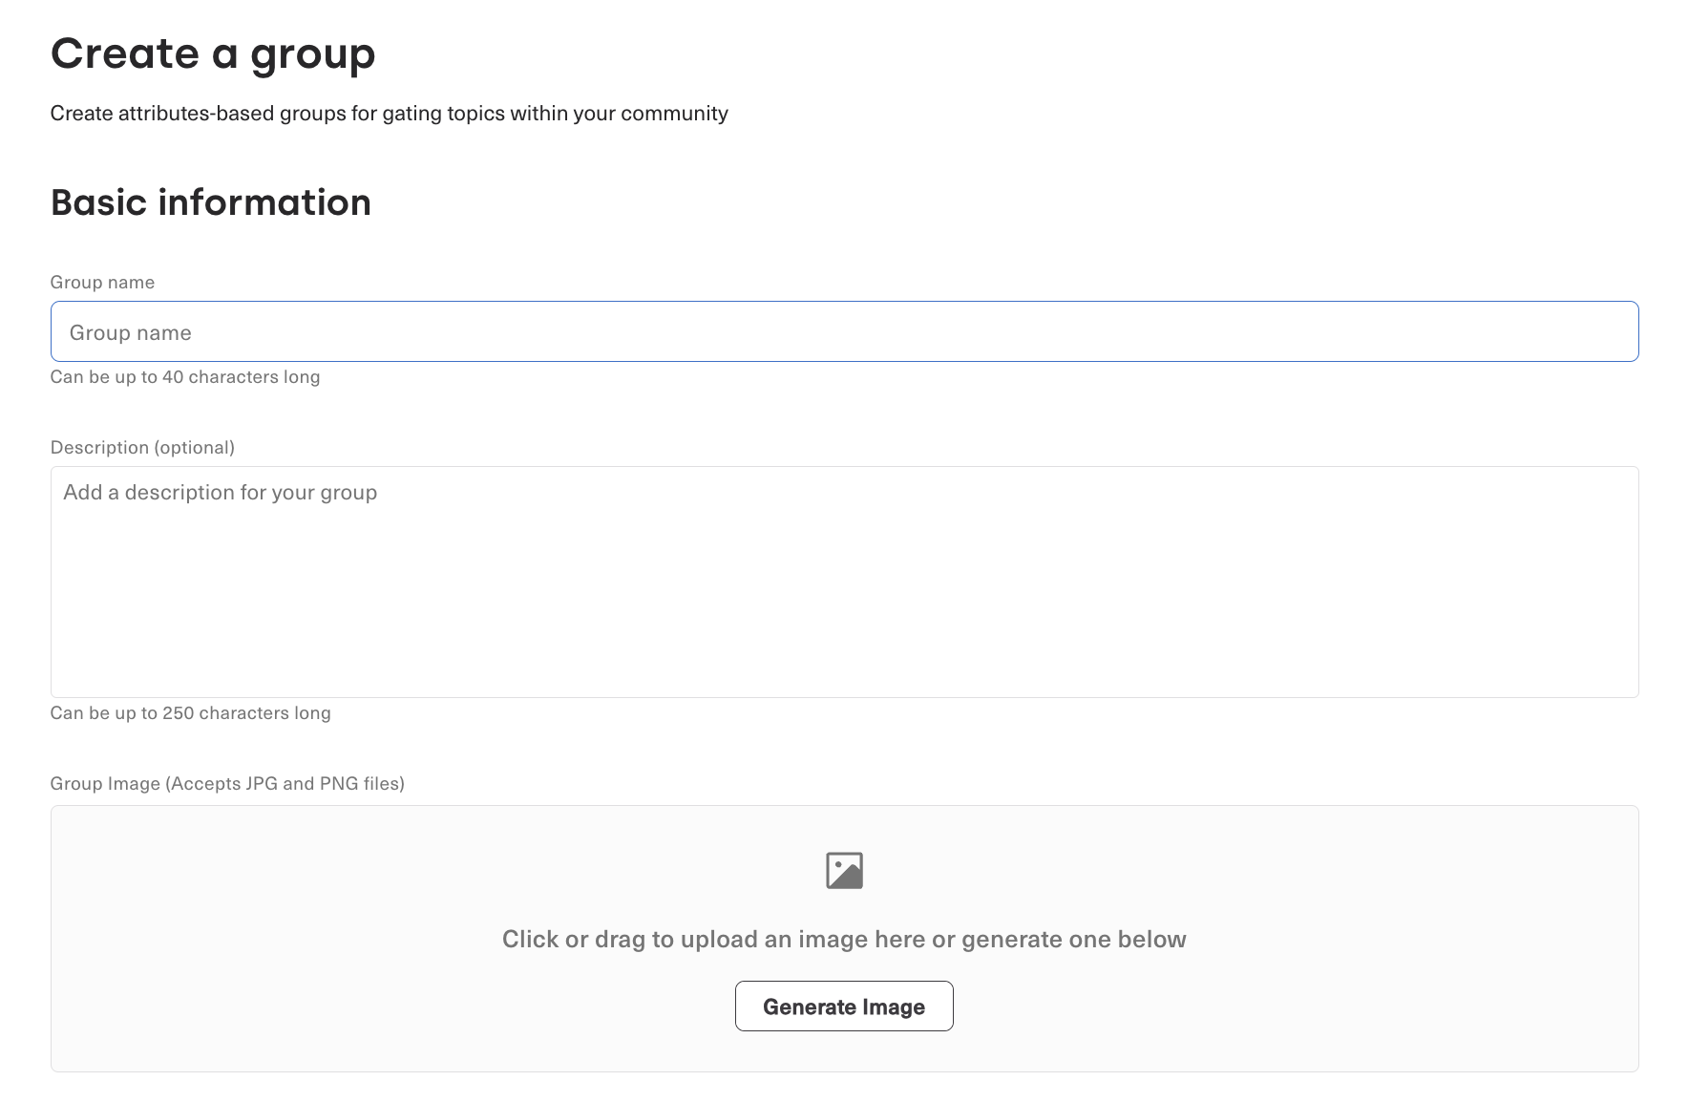The width and height of the screenshot is (1688, 1102).
Task: Click the 'Group Image' field label
Action: coord(105,783)
